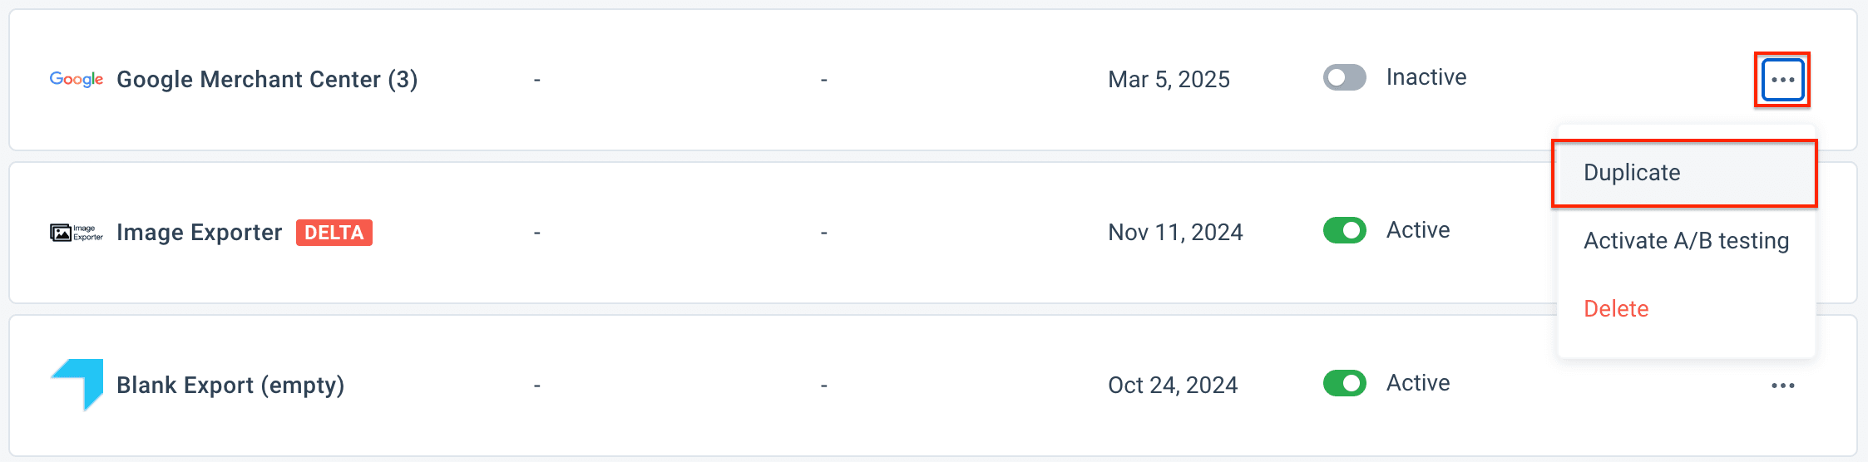Select Activate A/B testing menu option
Viewport: 1868px width, 462px height.
coord(1686,241)
